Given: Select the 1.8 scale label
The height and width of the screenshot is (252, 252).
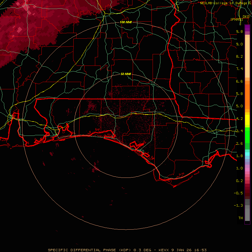Looking at the screenshot, I should point(239,156).
